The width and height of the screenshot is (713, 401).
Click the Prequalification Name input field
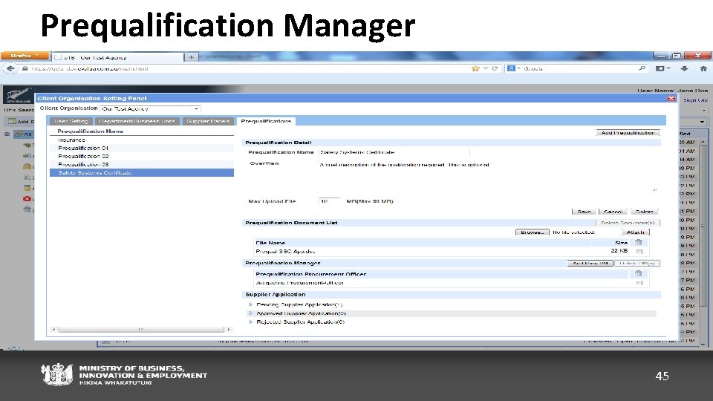point(394,152)
